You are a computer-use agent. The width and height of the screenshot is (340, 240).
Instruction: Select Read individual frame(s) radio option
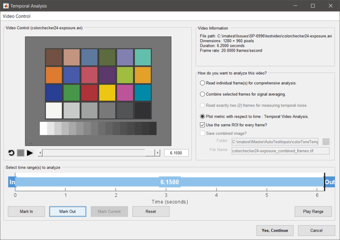pos(202,83)
